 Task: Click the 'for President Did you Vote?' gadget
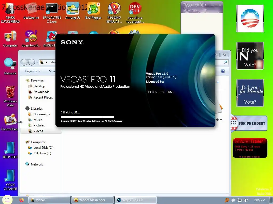point(250,93)
